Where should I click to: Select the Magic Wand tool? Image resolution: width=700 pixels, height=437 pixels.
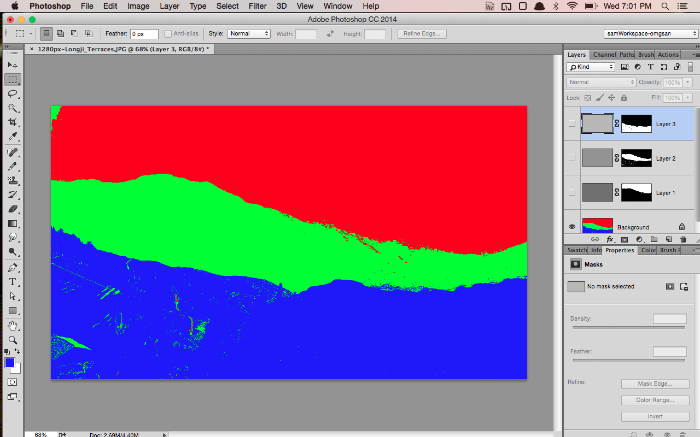pyautogui.click(x=13, y=108)
